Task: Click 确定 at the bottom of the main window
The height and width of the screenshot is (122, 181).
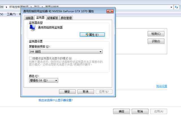Action: point(121,112)
